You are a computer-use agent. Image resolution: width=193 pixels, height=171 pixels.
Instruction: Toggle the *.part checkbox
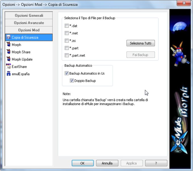coord(67,48)
